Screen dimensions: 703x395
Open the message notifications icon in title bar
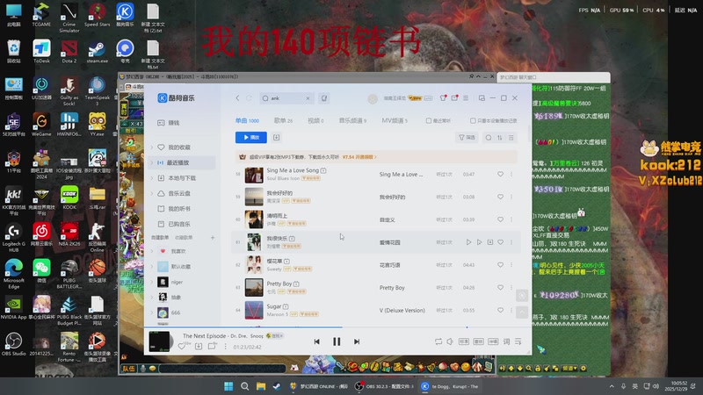454,97
